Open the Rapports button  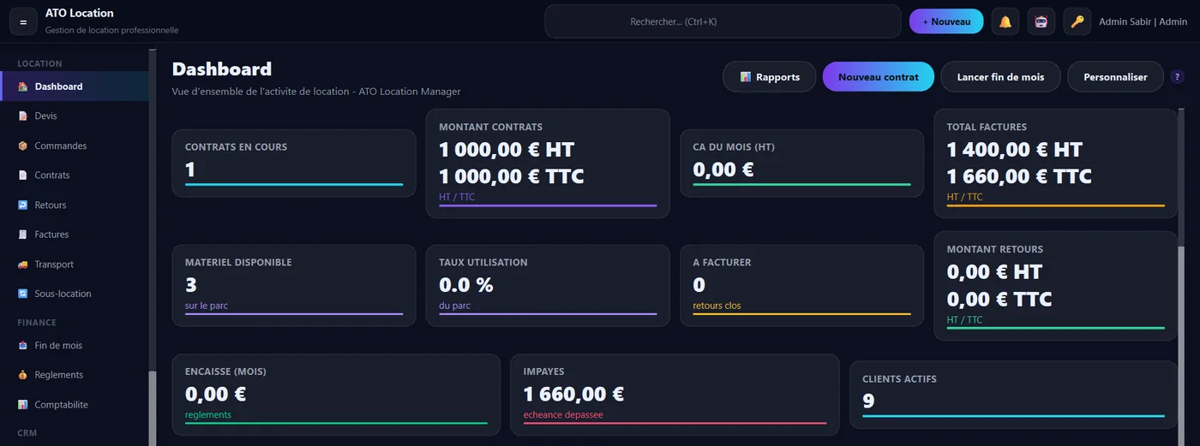tap(769, 77)
